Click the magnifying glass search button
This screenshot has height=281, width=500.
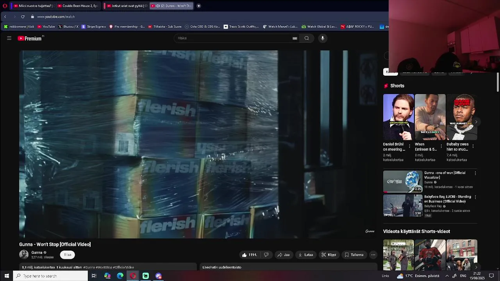tap(307, 38)
